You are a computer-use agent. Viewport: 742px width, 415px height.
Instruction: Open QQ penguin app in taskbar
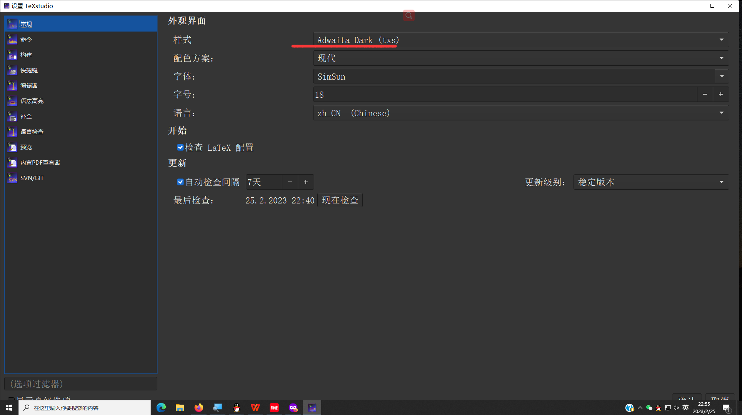click(x=237, y=407)
